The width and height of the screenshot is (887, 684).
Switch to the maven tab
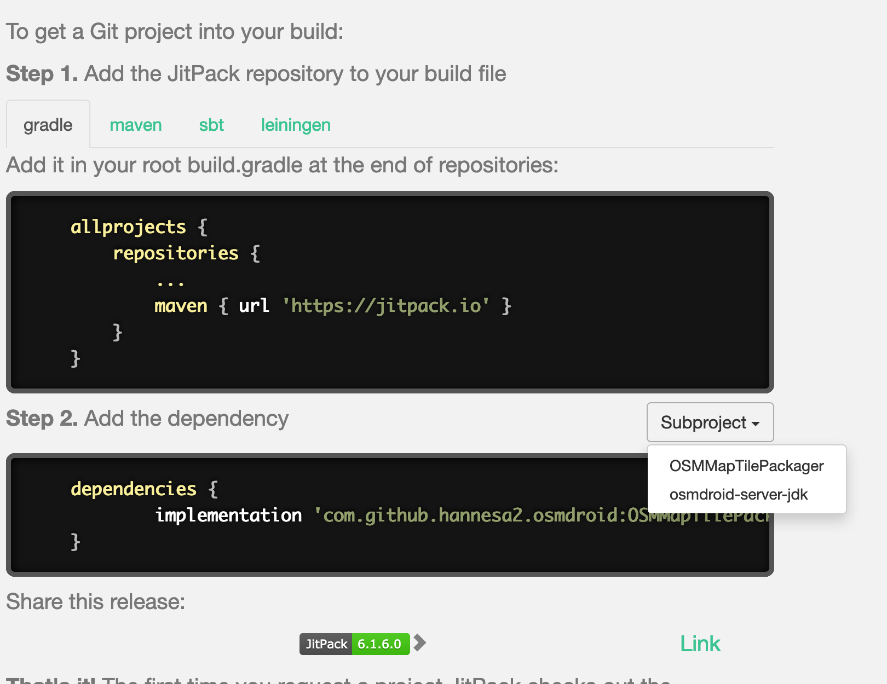tap(135, 125)
